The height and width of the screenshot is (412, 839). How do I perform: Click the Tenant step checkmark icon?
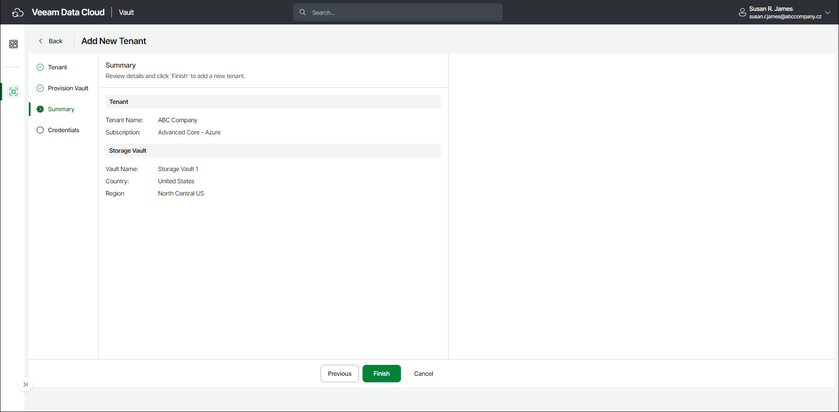(x=40, y=67)
